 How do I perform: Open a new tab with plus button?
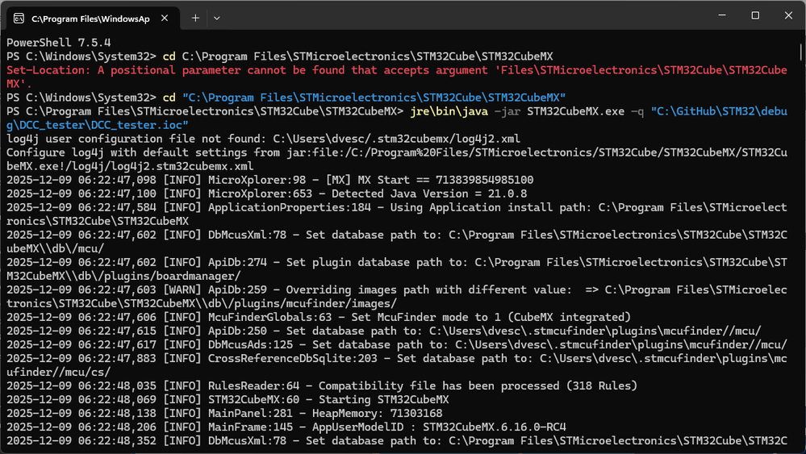(195, 18)
